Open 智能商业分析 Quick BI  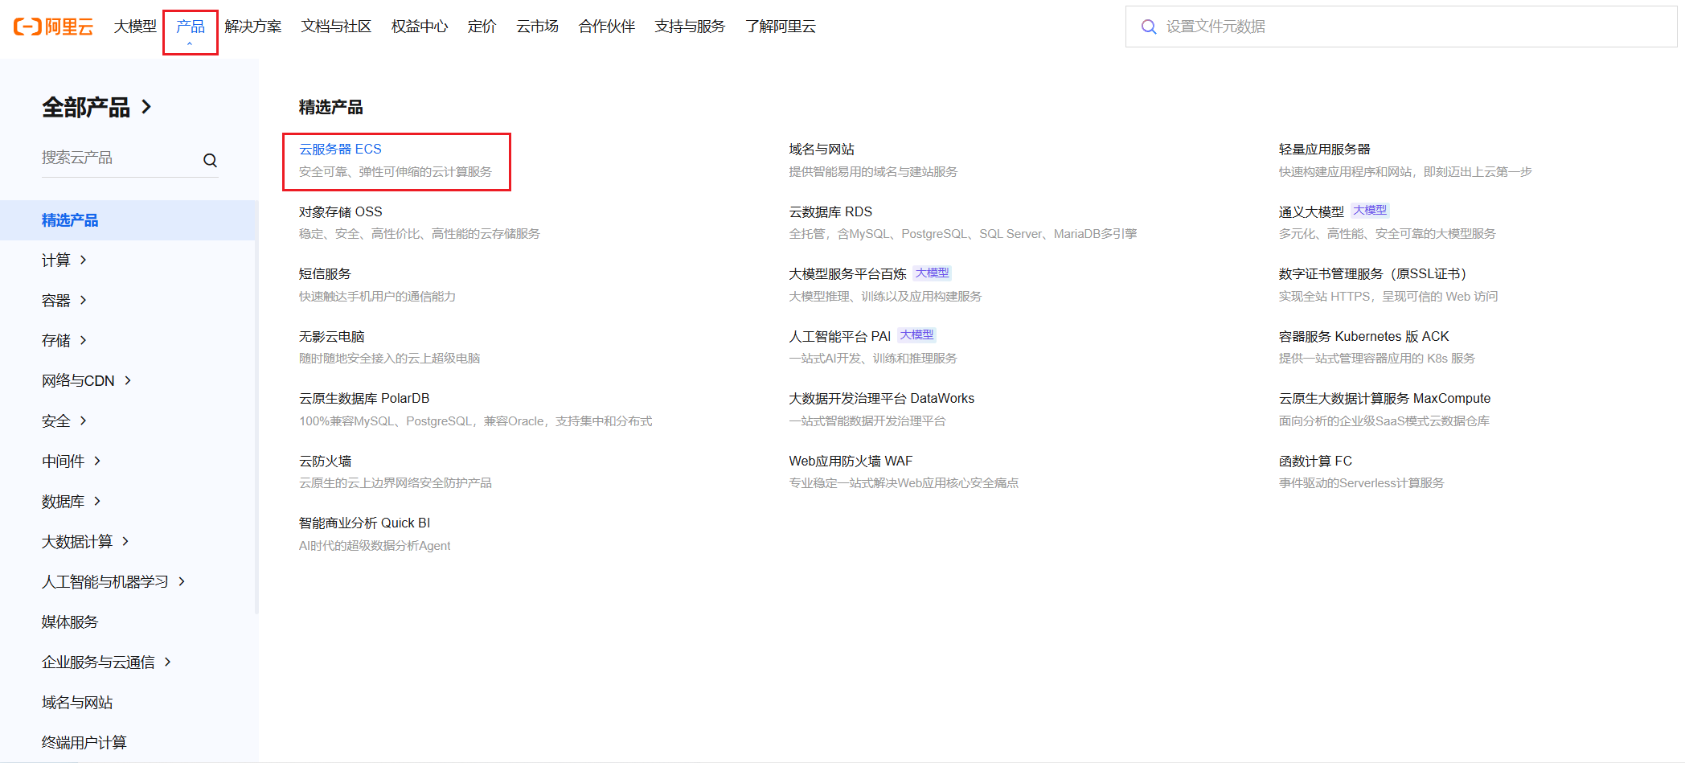click(x=364, y=522)
